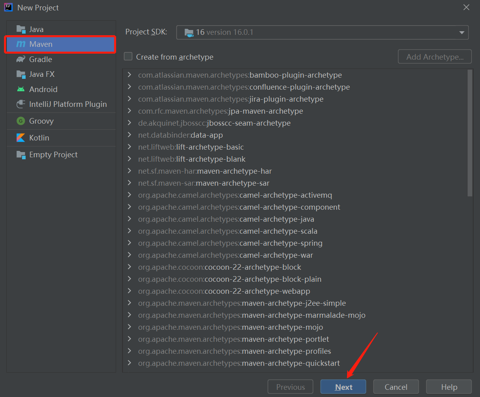Select camel-archetype-scala row text
Screen dimensions: 480x397
pyautogui.click(x=227, y=231)
